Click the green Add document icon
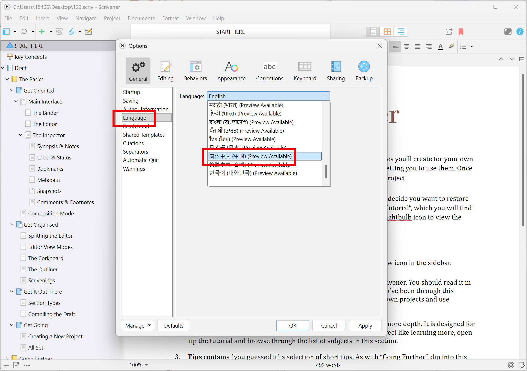527x371 pixels. tap(42, 32)
